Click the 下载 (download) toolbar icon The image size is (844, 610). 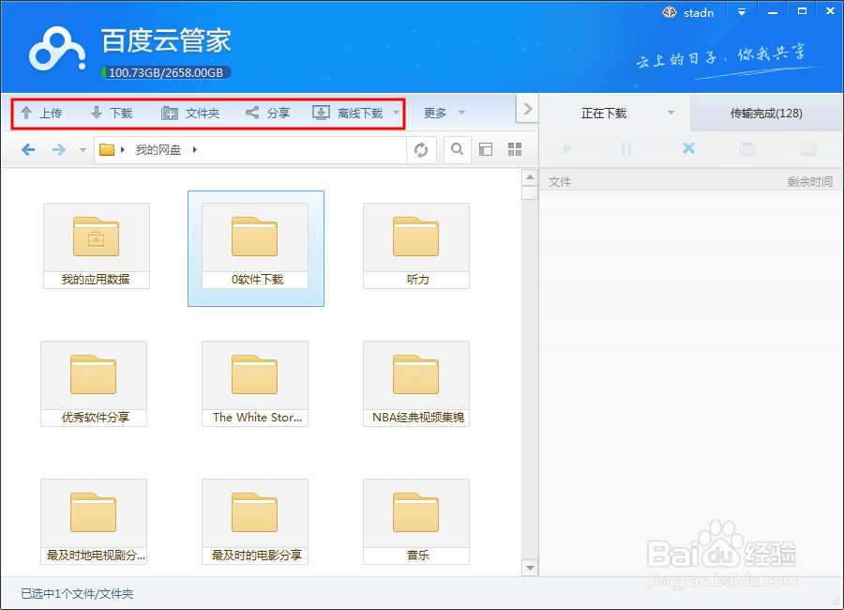[x=112, y=112]
